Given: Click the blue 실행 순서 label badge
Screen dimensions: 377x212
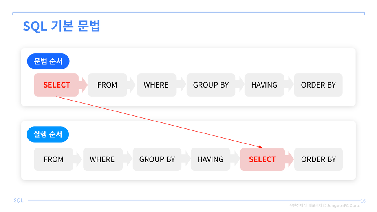Looking at the screenshot, I should pyautogui.click(x=48, y=135).
